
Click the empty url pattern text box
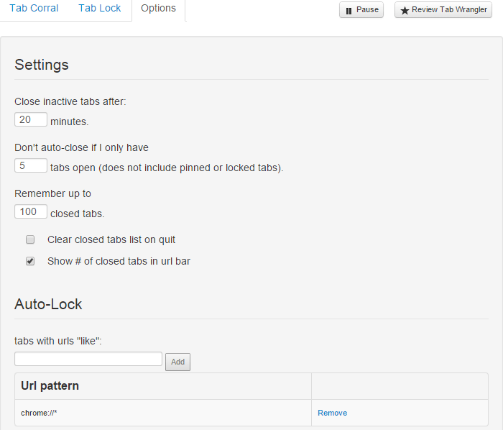[88, 358]
